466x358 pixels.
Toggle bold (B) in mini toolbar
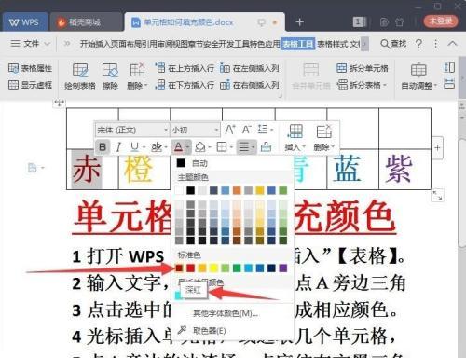[103, 146]
